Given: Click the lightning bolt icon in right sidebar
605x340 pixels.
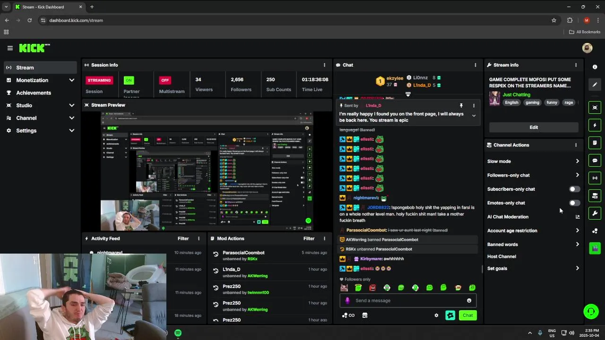Looking at the screenshot, I should 595,125.
